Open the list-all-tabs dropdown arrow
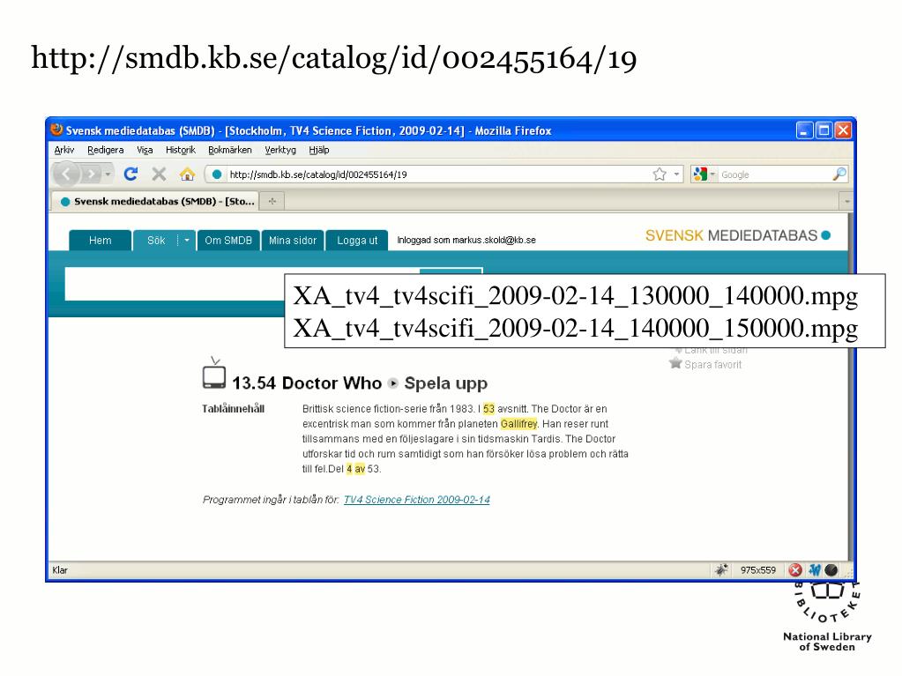Image resolution: width=902 pixels, height=676 pixels. pyautogui.click(x=846, y=201)
